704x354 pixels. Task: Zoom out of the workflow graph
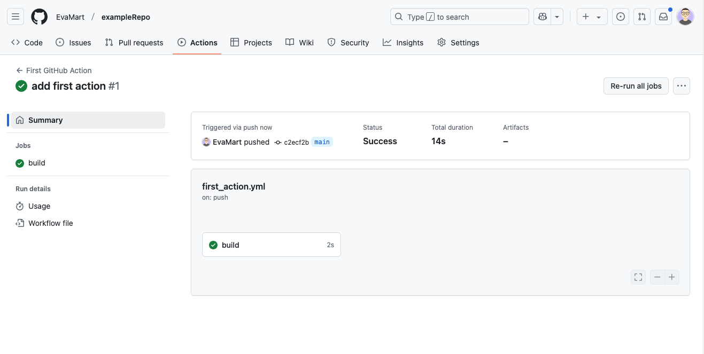pos(657,277)
